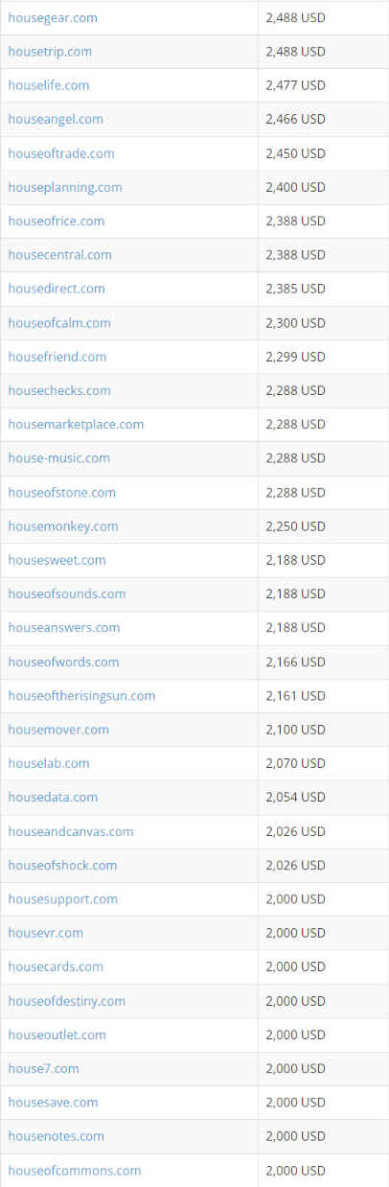Select housemonkey.com from the list

[63, 526]
